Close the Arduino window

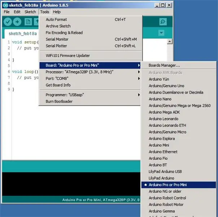click(169, 5)
